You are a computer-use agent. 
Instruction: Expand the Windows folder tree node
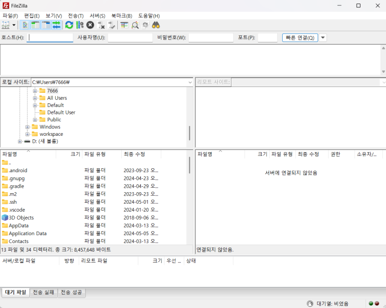click(27, 127)
